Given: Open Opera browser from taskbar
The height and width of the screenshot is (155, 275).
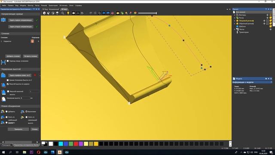Looking at the screenshot, I should tap(39, 152).
